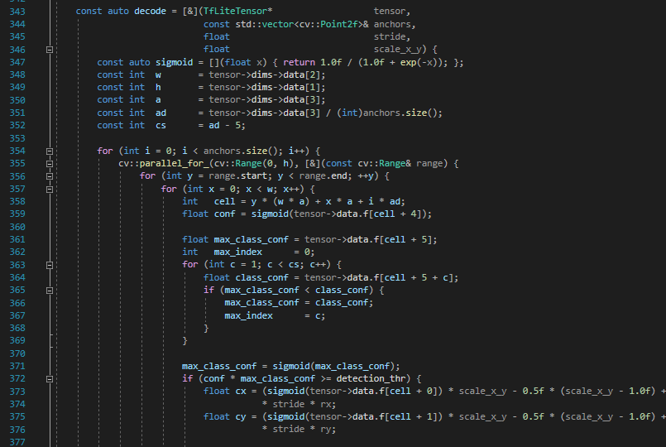Click 'parallel_for_' on line 355

[174, 163]
